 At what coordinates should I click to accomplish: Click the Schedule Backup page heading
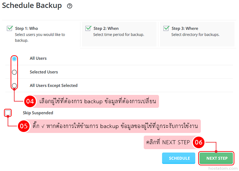click(32, 6)
